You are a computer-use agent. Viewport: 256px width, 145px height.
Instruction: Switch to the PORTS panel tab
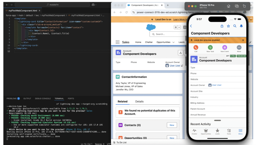pyautogui.click(x=71, y=99)
